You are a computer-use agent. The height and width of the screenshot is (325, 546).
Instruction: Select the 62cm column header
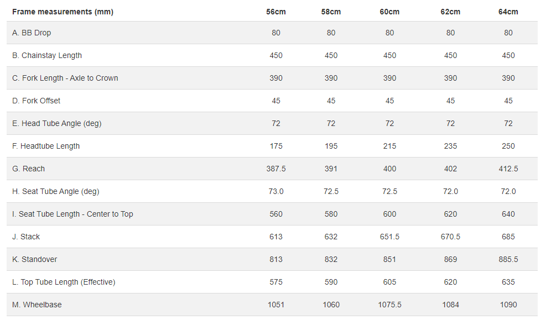pos(451,12)
